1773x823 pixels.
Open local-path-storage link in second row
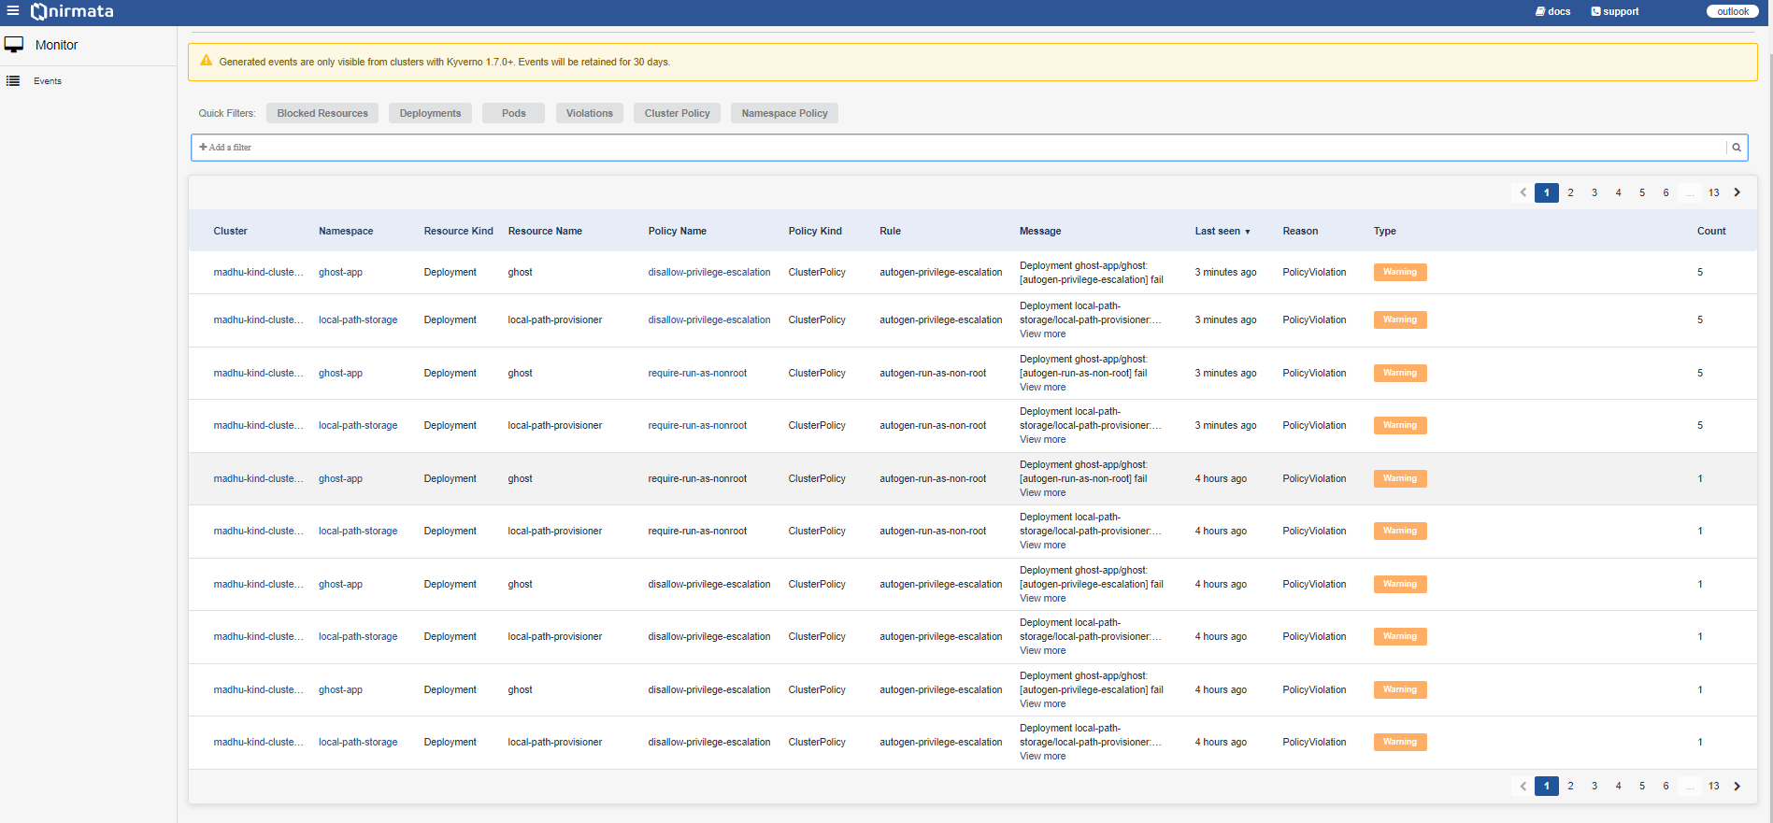coord(358,320)
